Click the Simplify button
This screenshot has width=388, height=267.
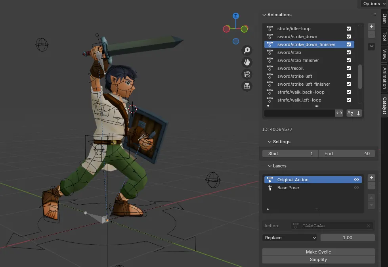click(318, 259)
